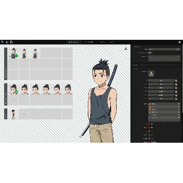This screenshot has width=183, height=183.
Task: Click the topmost stat value field
Action: (161, 81)
